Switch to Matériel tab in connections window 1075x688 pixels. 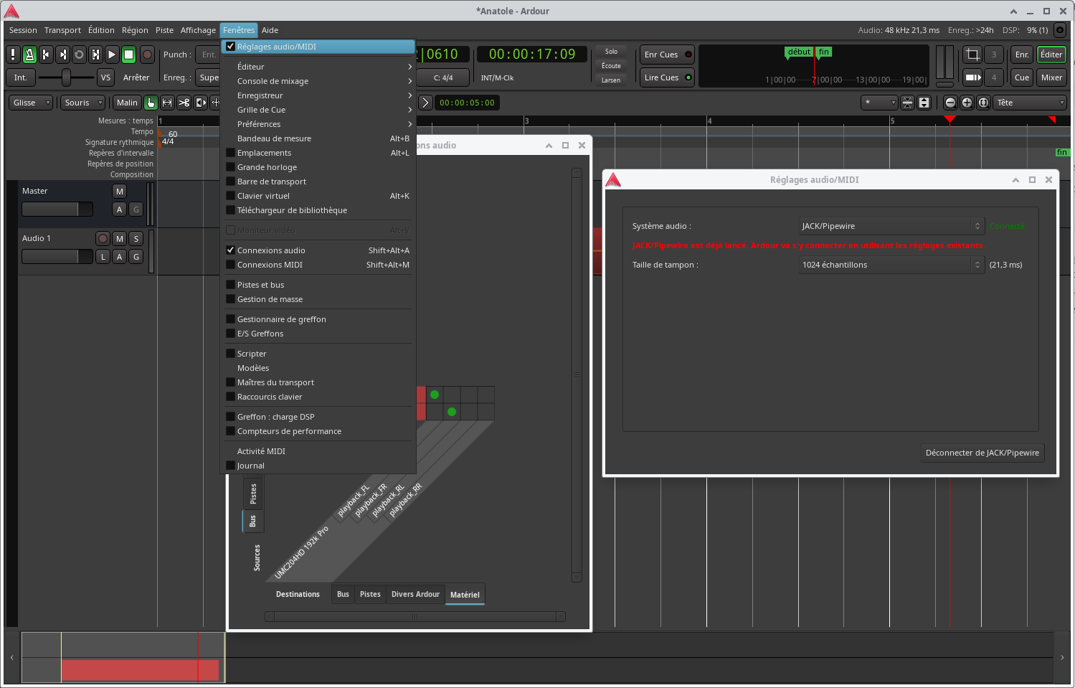coord(465,595)
